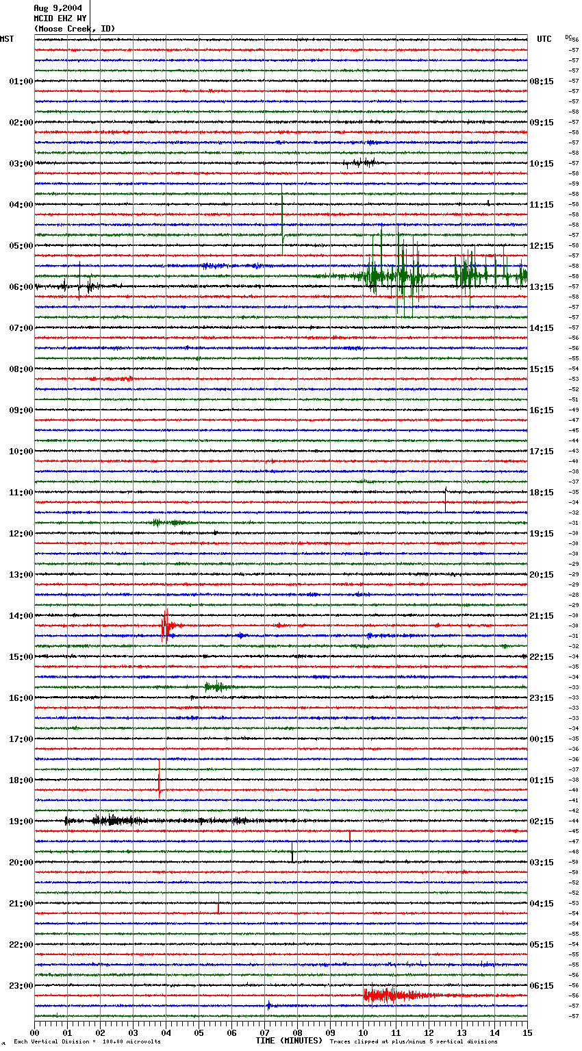Image resolution: width=582 pixels, height=1051 pixels.
Task: Click the '00' minute tick label
Action: [34, 1033]
